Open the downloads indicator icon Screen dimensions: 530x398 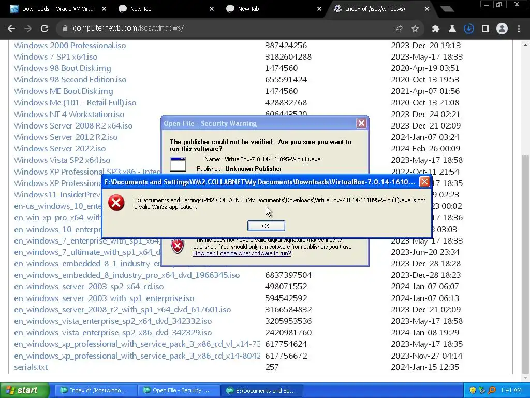469,29
